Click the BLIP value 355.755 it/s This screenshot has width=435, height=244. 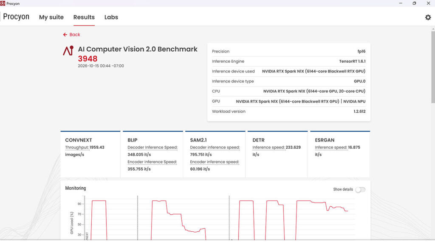pyautogui.click(x=139, y=169)
